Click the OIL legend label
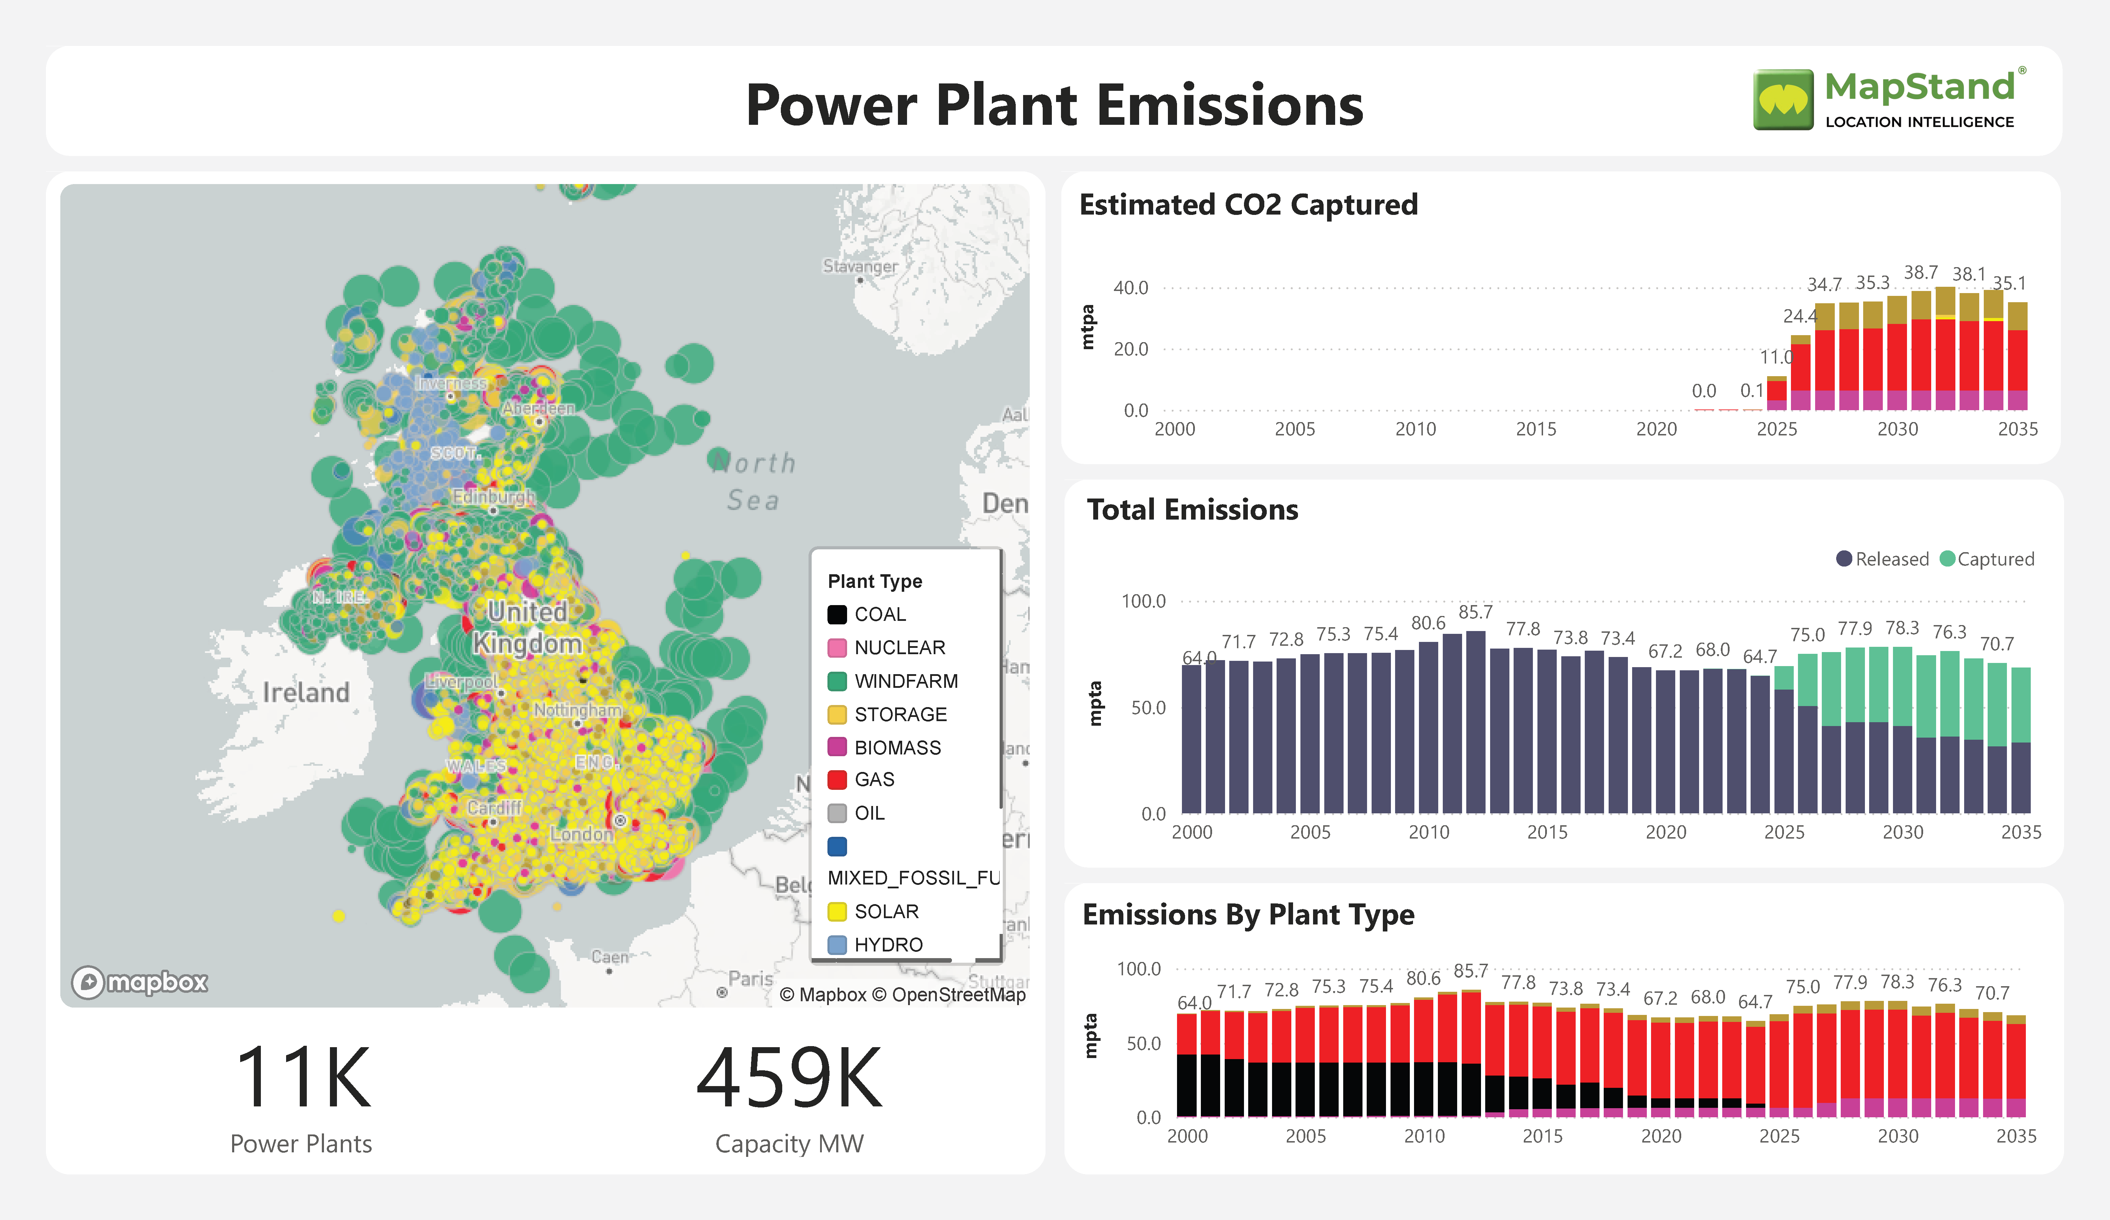 [869, 813]
